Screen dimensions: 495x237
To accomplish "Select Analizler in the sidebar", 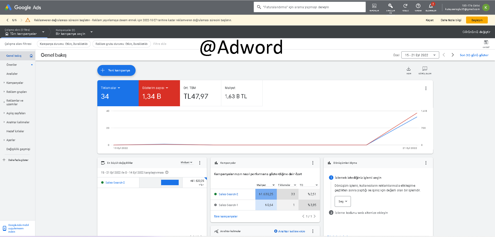I will pyautogui.click(x=12, y=74).
